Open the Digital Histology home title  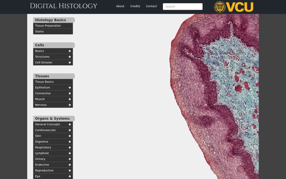coord(64,6)
